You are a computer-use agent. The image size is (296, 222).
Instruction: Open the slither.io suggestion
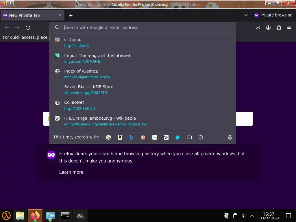pos(143,42)
